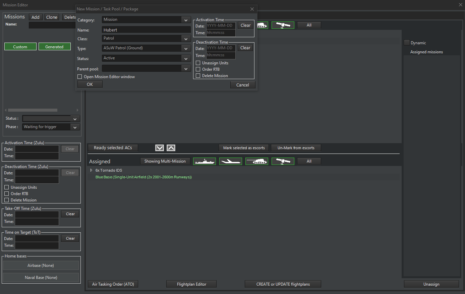Screen dimensions: 465x294
Task: Clear the Take-Off Time (Zulu)
Action: 70,214
